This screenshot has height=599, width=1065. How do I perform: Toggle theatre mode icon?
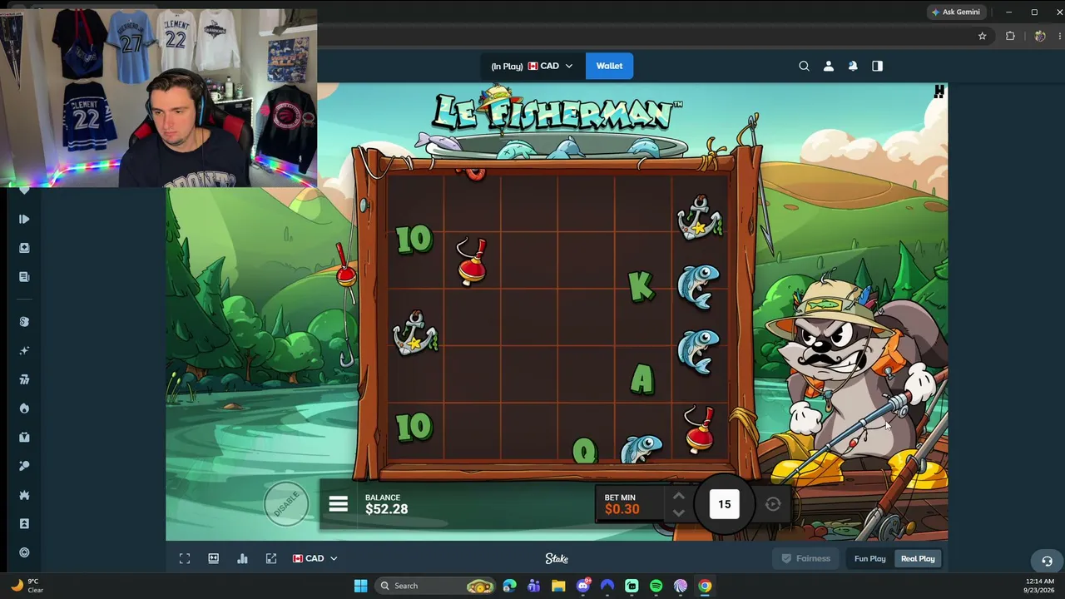click(213, 558)
